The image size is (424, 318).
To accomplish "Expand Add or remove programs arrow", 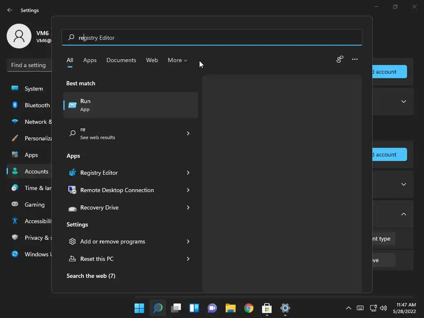I will pos(188,241).
